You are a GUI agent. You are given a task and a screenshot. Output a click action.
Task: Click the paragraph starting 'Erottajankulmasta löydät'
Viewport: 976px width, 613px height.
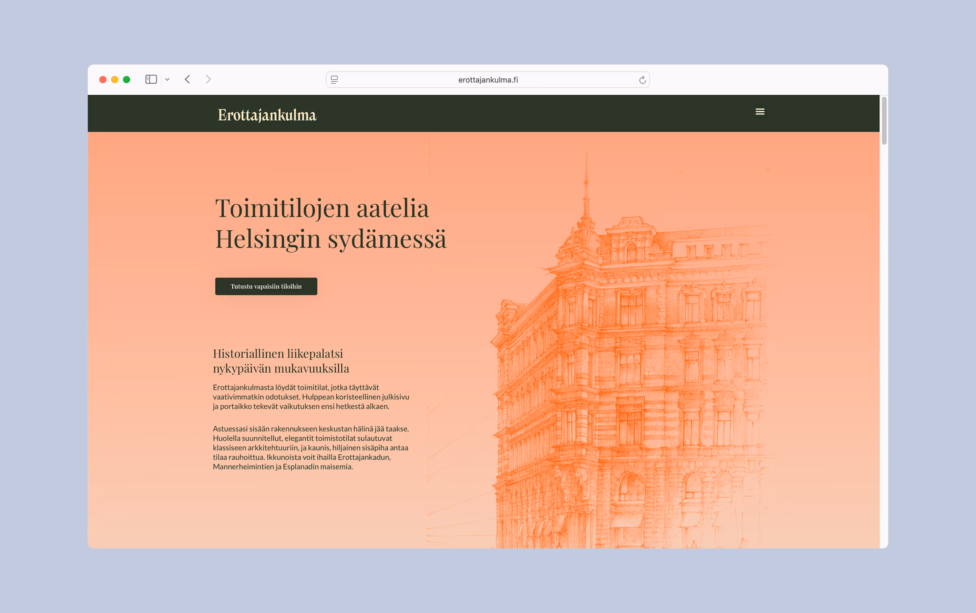click(310, 397)
